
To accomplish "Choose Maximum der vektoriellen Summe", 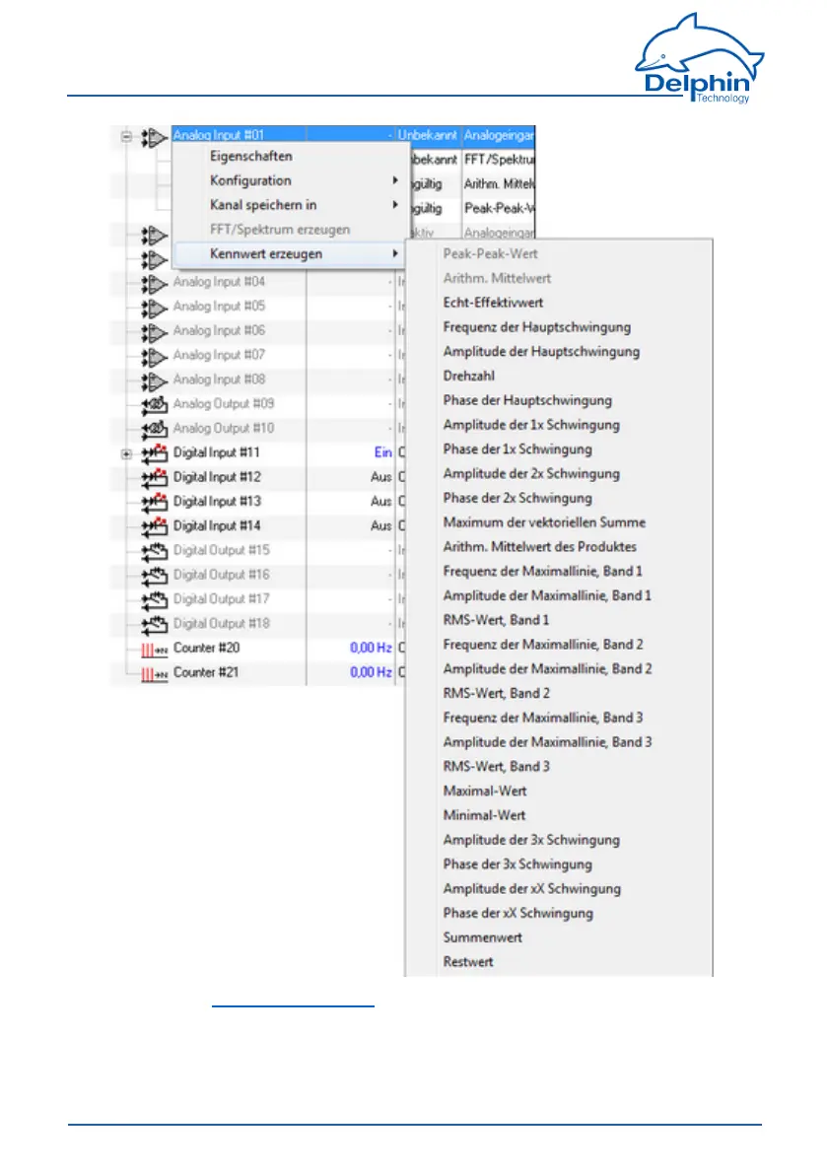I will [559, 522].
